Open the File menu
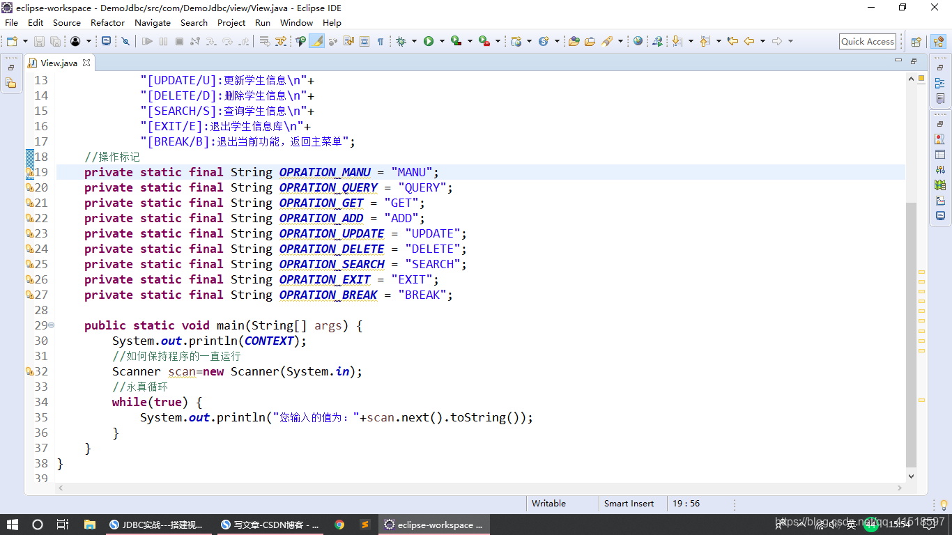This screenshot has height=535, width=952. click(x=11, y=22)
